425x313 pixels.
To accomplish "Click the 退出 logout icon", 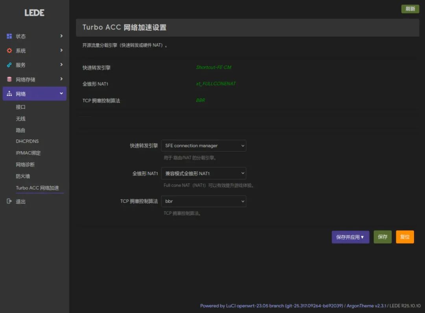I will tap(9, 201).
